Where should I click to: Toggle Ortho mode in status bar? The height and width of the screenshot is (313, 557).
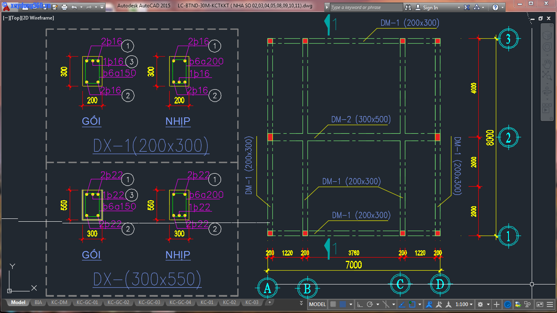click(x=360, y=304)
